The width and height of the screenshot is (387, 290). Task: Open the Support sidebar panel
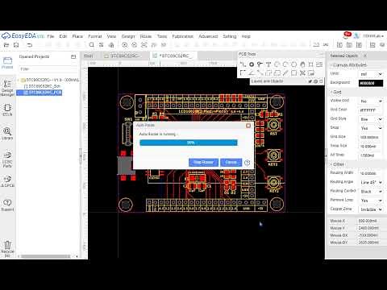(7, 205)
